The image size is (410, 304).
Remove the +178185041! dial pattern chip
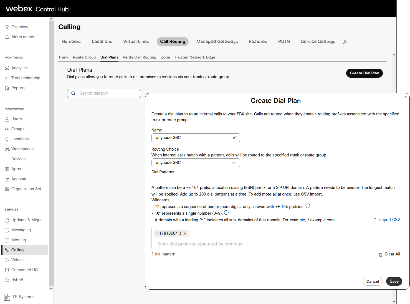pos(185,234)
